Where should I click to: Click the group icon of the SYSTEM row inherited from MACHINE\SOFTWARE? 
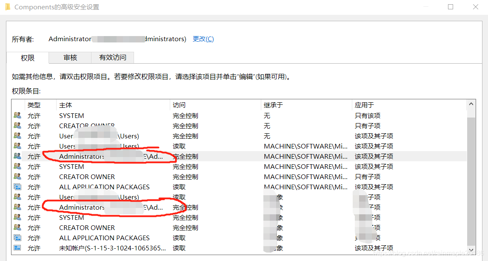coord(17,166)
